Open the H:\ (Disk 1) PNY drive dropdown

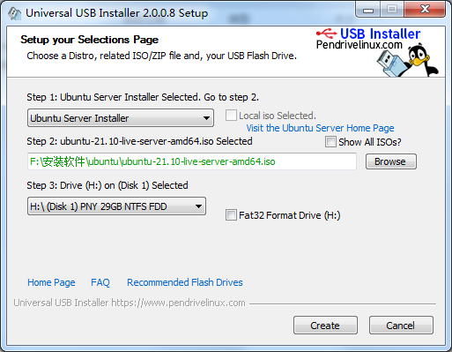(116, 206)
